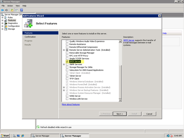Expand the Configuration tree node

2,26
